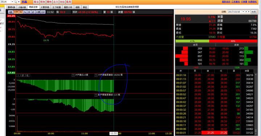Click the 哈拉 toolbar button
261x136 pixels.
[x=62, y=2]
